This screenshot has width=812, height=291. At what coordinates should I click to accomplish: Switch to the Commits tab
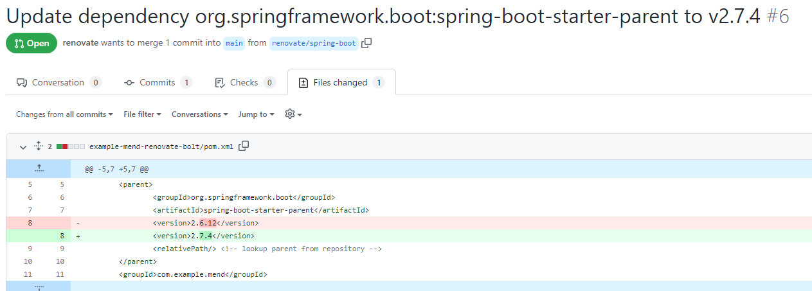click(x=158, y=82)
